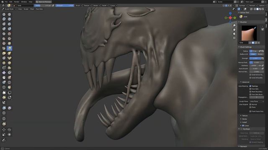Click the viewport zoom magnifier icon
Image resolution: width=268 pixels, height=150 pixels.
click(234, 25)
